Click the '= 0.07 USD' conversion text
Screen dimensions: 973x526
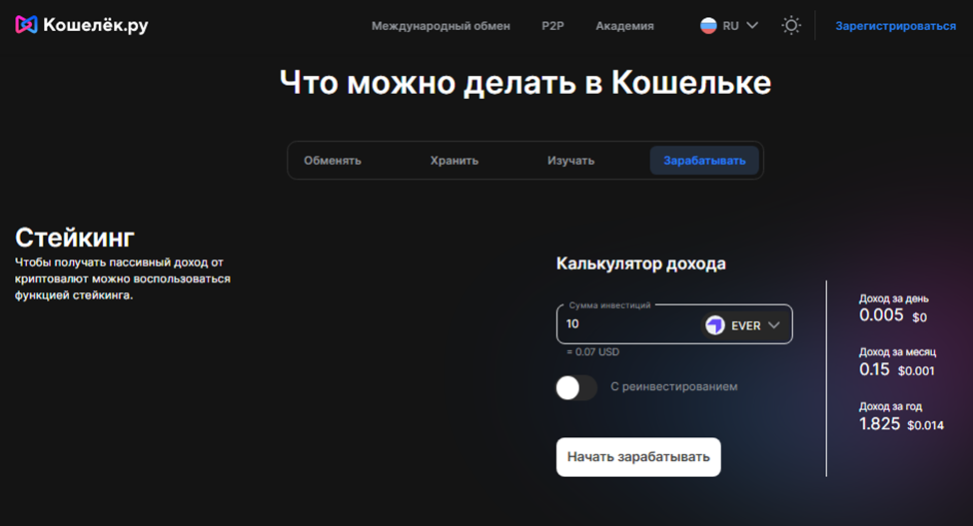(592, 351)
